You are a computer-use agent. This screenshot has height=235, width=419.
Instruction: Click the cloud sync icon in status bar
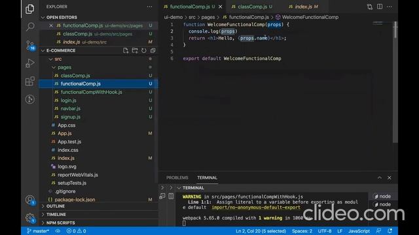(x=58, y=231)
